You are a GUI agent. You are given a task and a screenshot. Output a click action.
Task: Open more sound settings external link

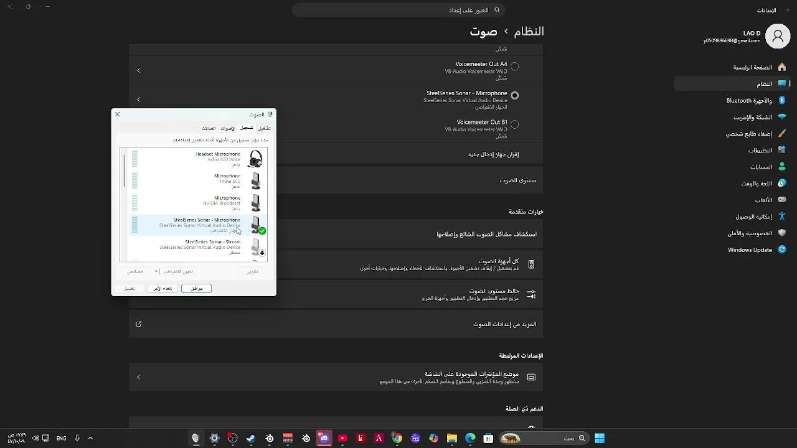pyautogui.click(x=139, y=324)
